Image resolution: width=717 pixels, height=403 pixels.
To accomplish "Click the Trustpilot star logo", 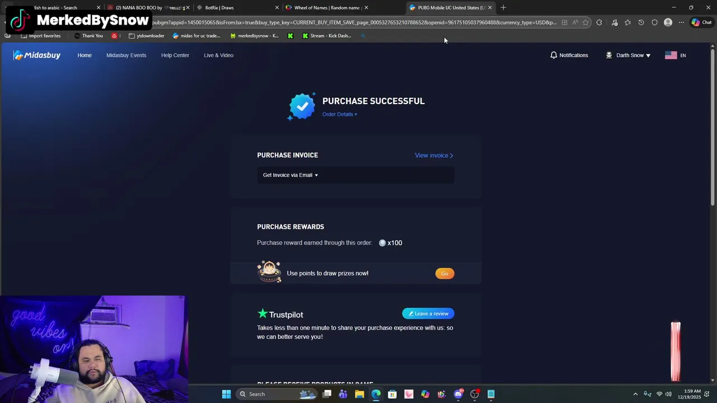I will (x=262, y=313).
